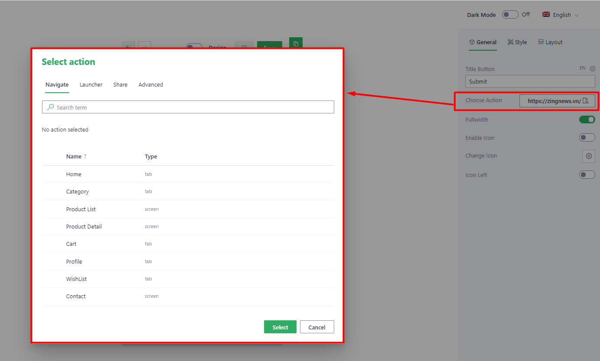This screenshot has height=361, width=600.
Task: Click the gear icon next to the EN label
Action: (x=592, y=68)
